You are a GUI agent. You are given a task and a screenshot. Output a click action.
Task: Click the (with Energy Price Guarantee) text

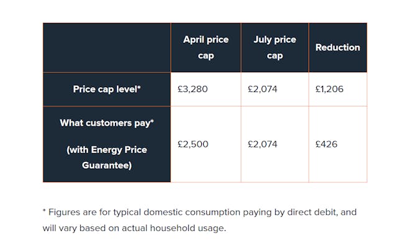click(107, 157)
